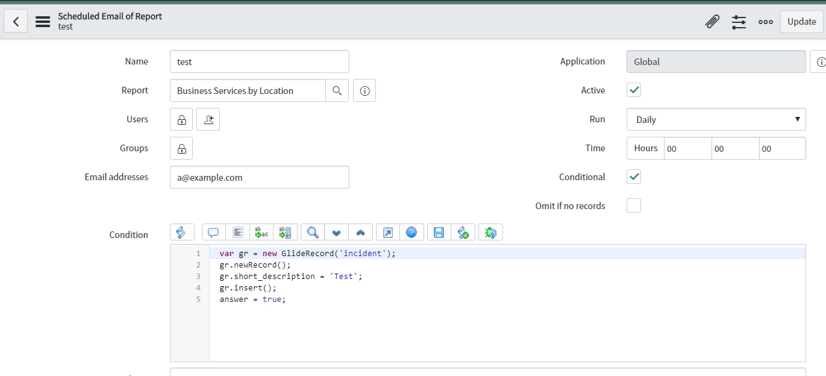This screenshot has width=826, height=376.
Task: Click the Update button
Action: click(802, 22)
